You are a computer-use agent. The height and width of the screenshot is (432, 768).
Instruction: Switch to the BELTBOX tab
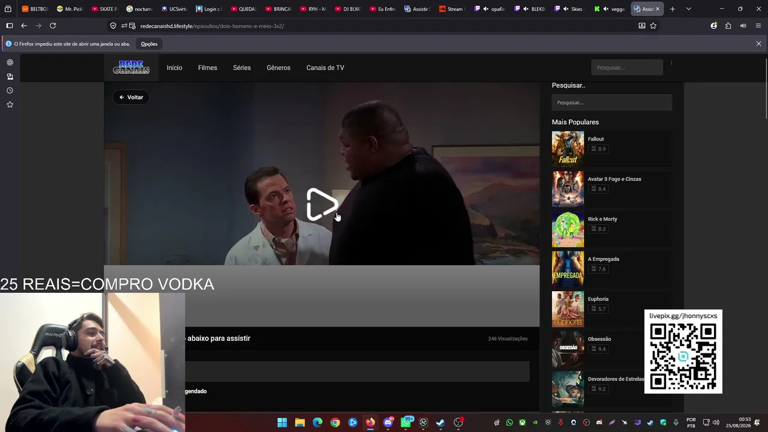(x=35, y=9)
